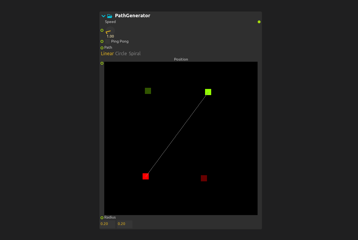Click the PathGenerator title text

pos(132,16)
